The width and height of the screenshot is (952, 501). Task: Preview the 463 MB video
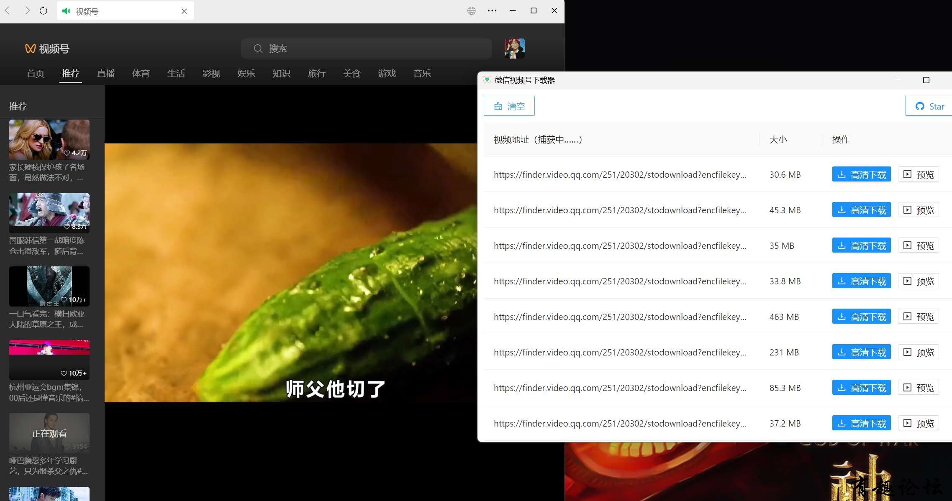pyautogui.click(x=919, y=317)
